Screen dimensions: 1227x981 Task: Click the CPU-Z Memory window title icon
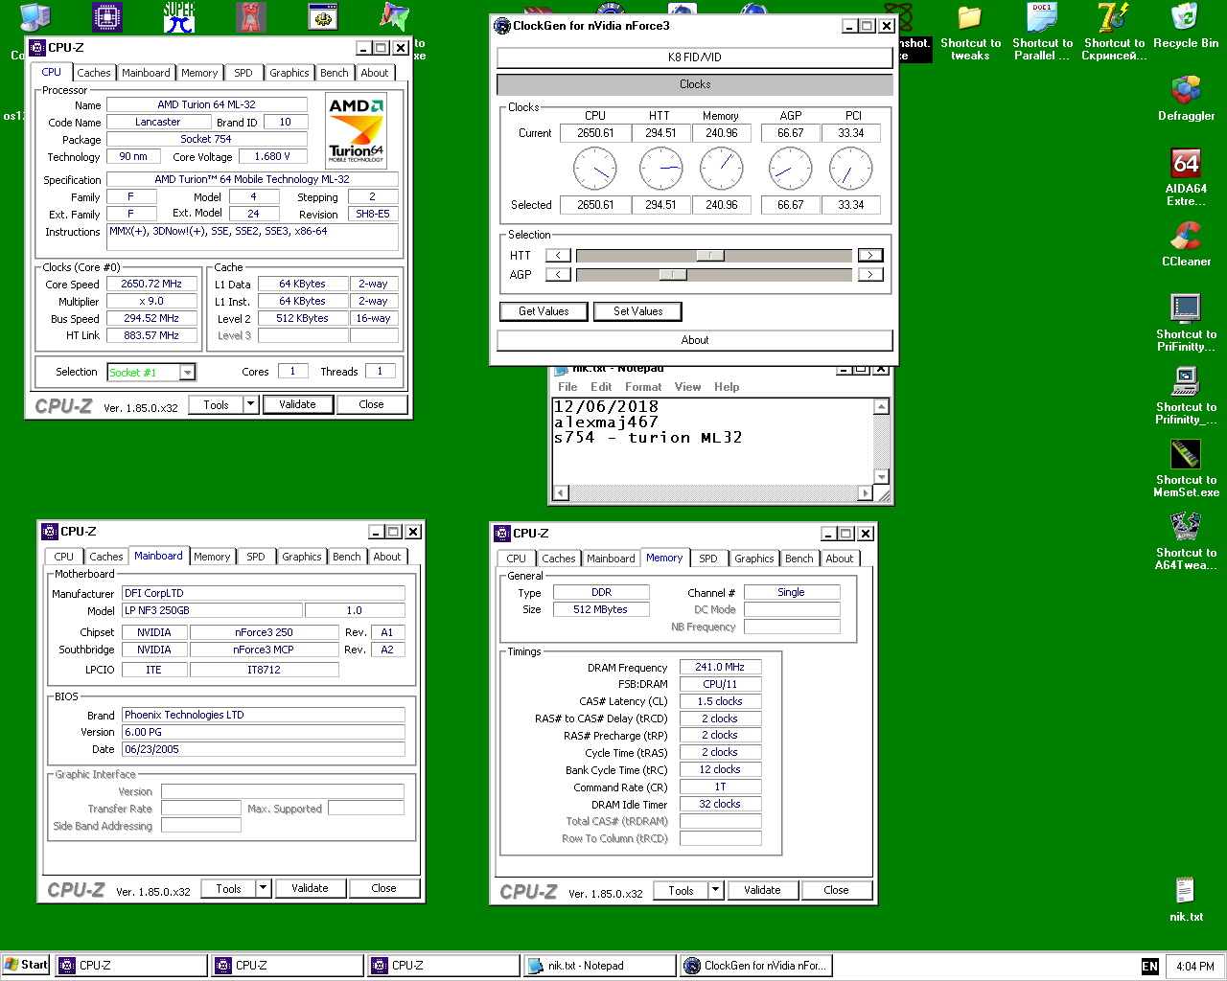(x=502, y=533)
